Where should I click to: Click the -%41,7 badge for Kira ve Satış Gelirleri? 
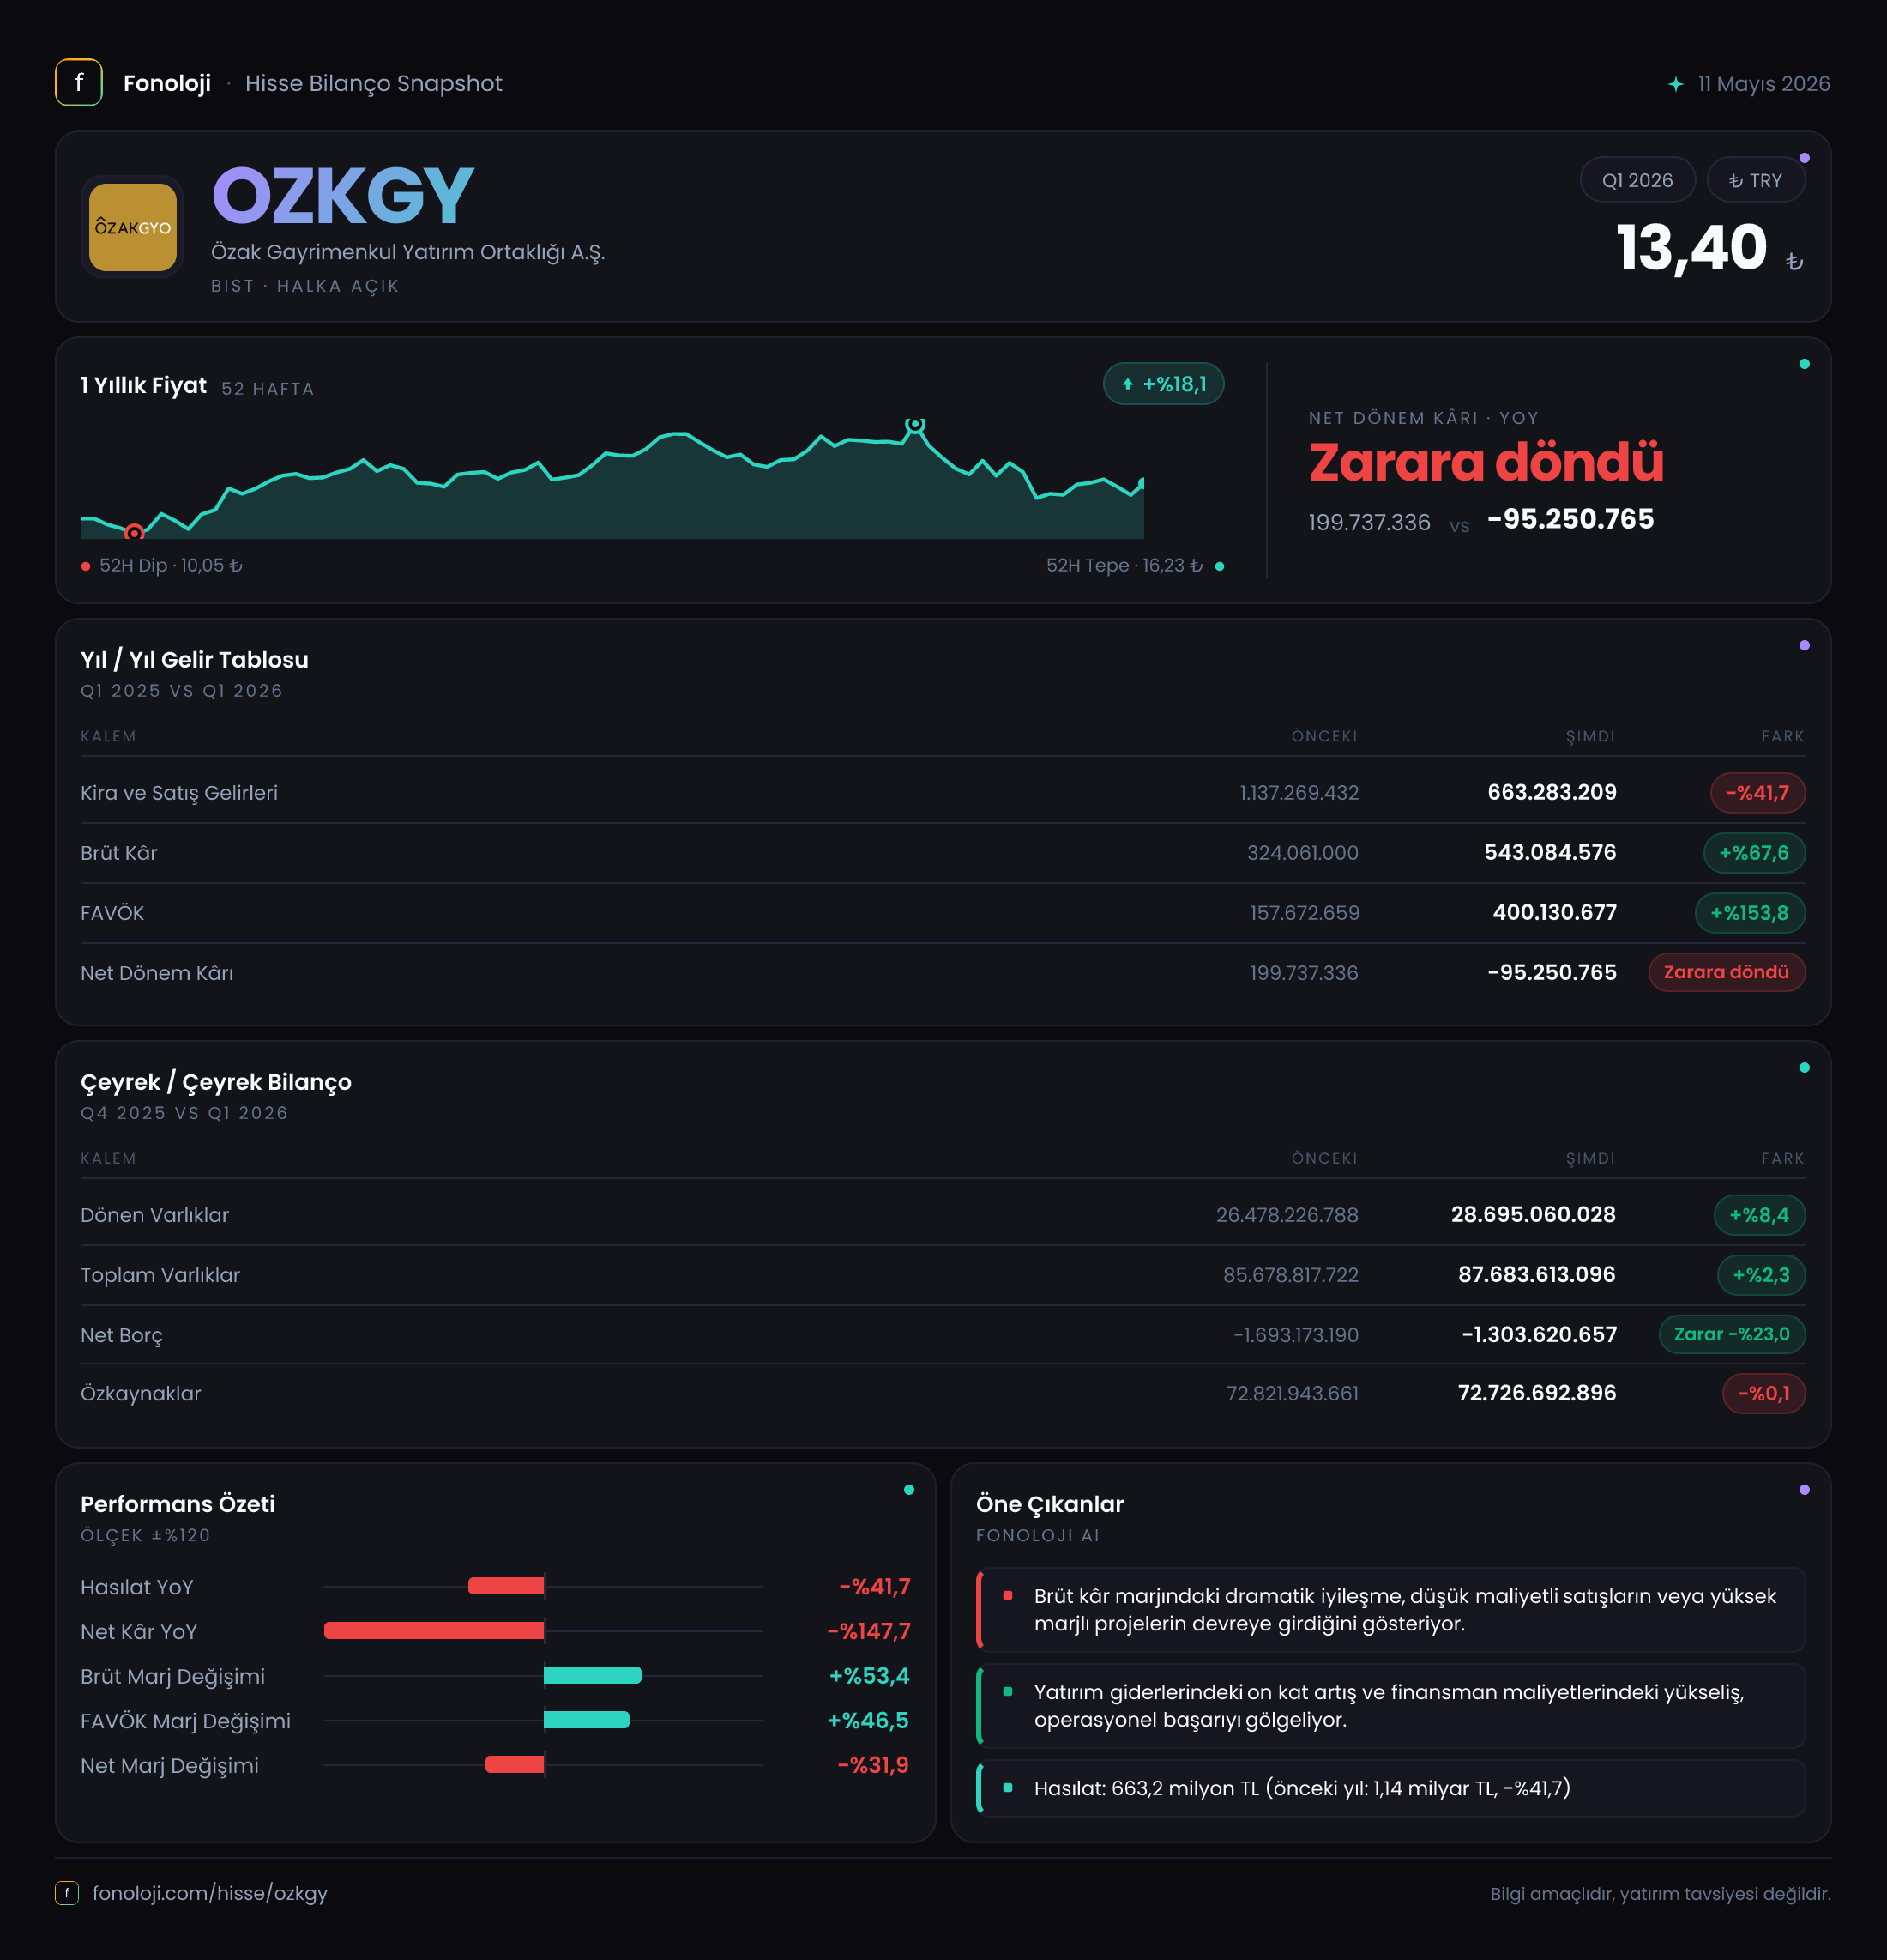click(x=1757, y=793)
